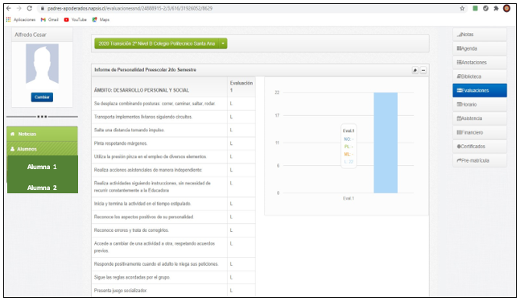Collapse the Informe de Personalidad panel

423,70
